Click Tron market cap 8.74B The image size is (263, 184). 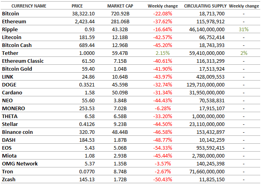(120, 172)
